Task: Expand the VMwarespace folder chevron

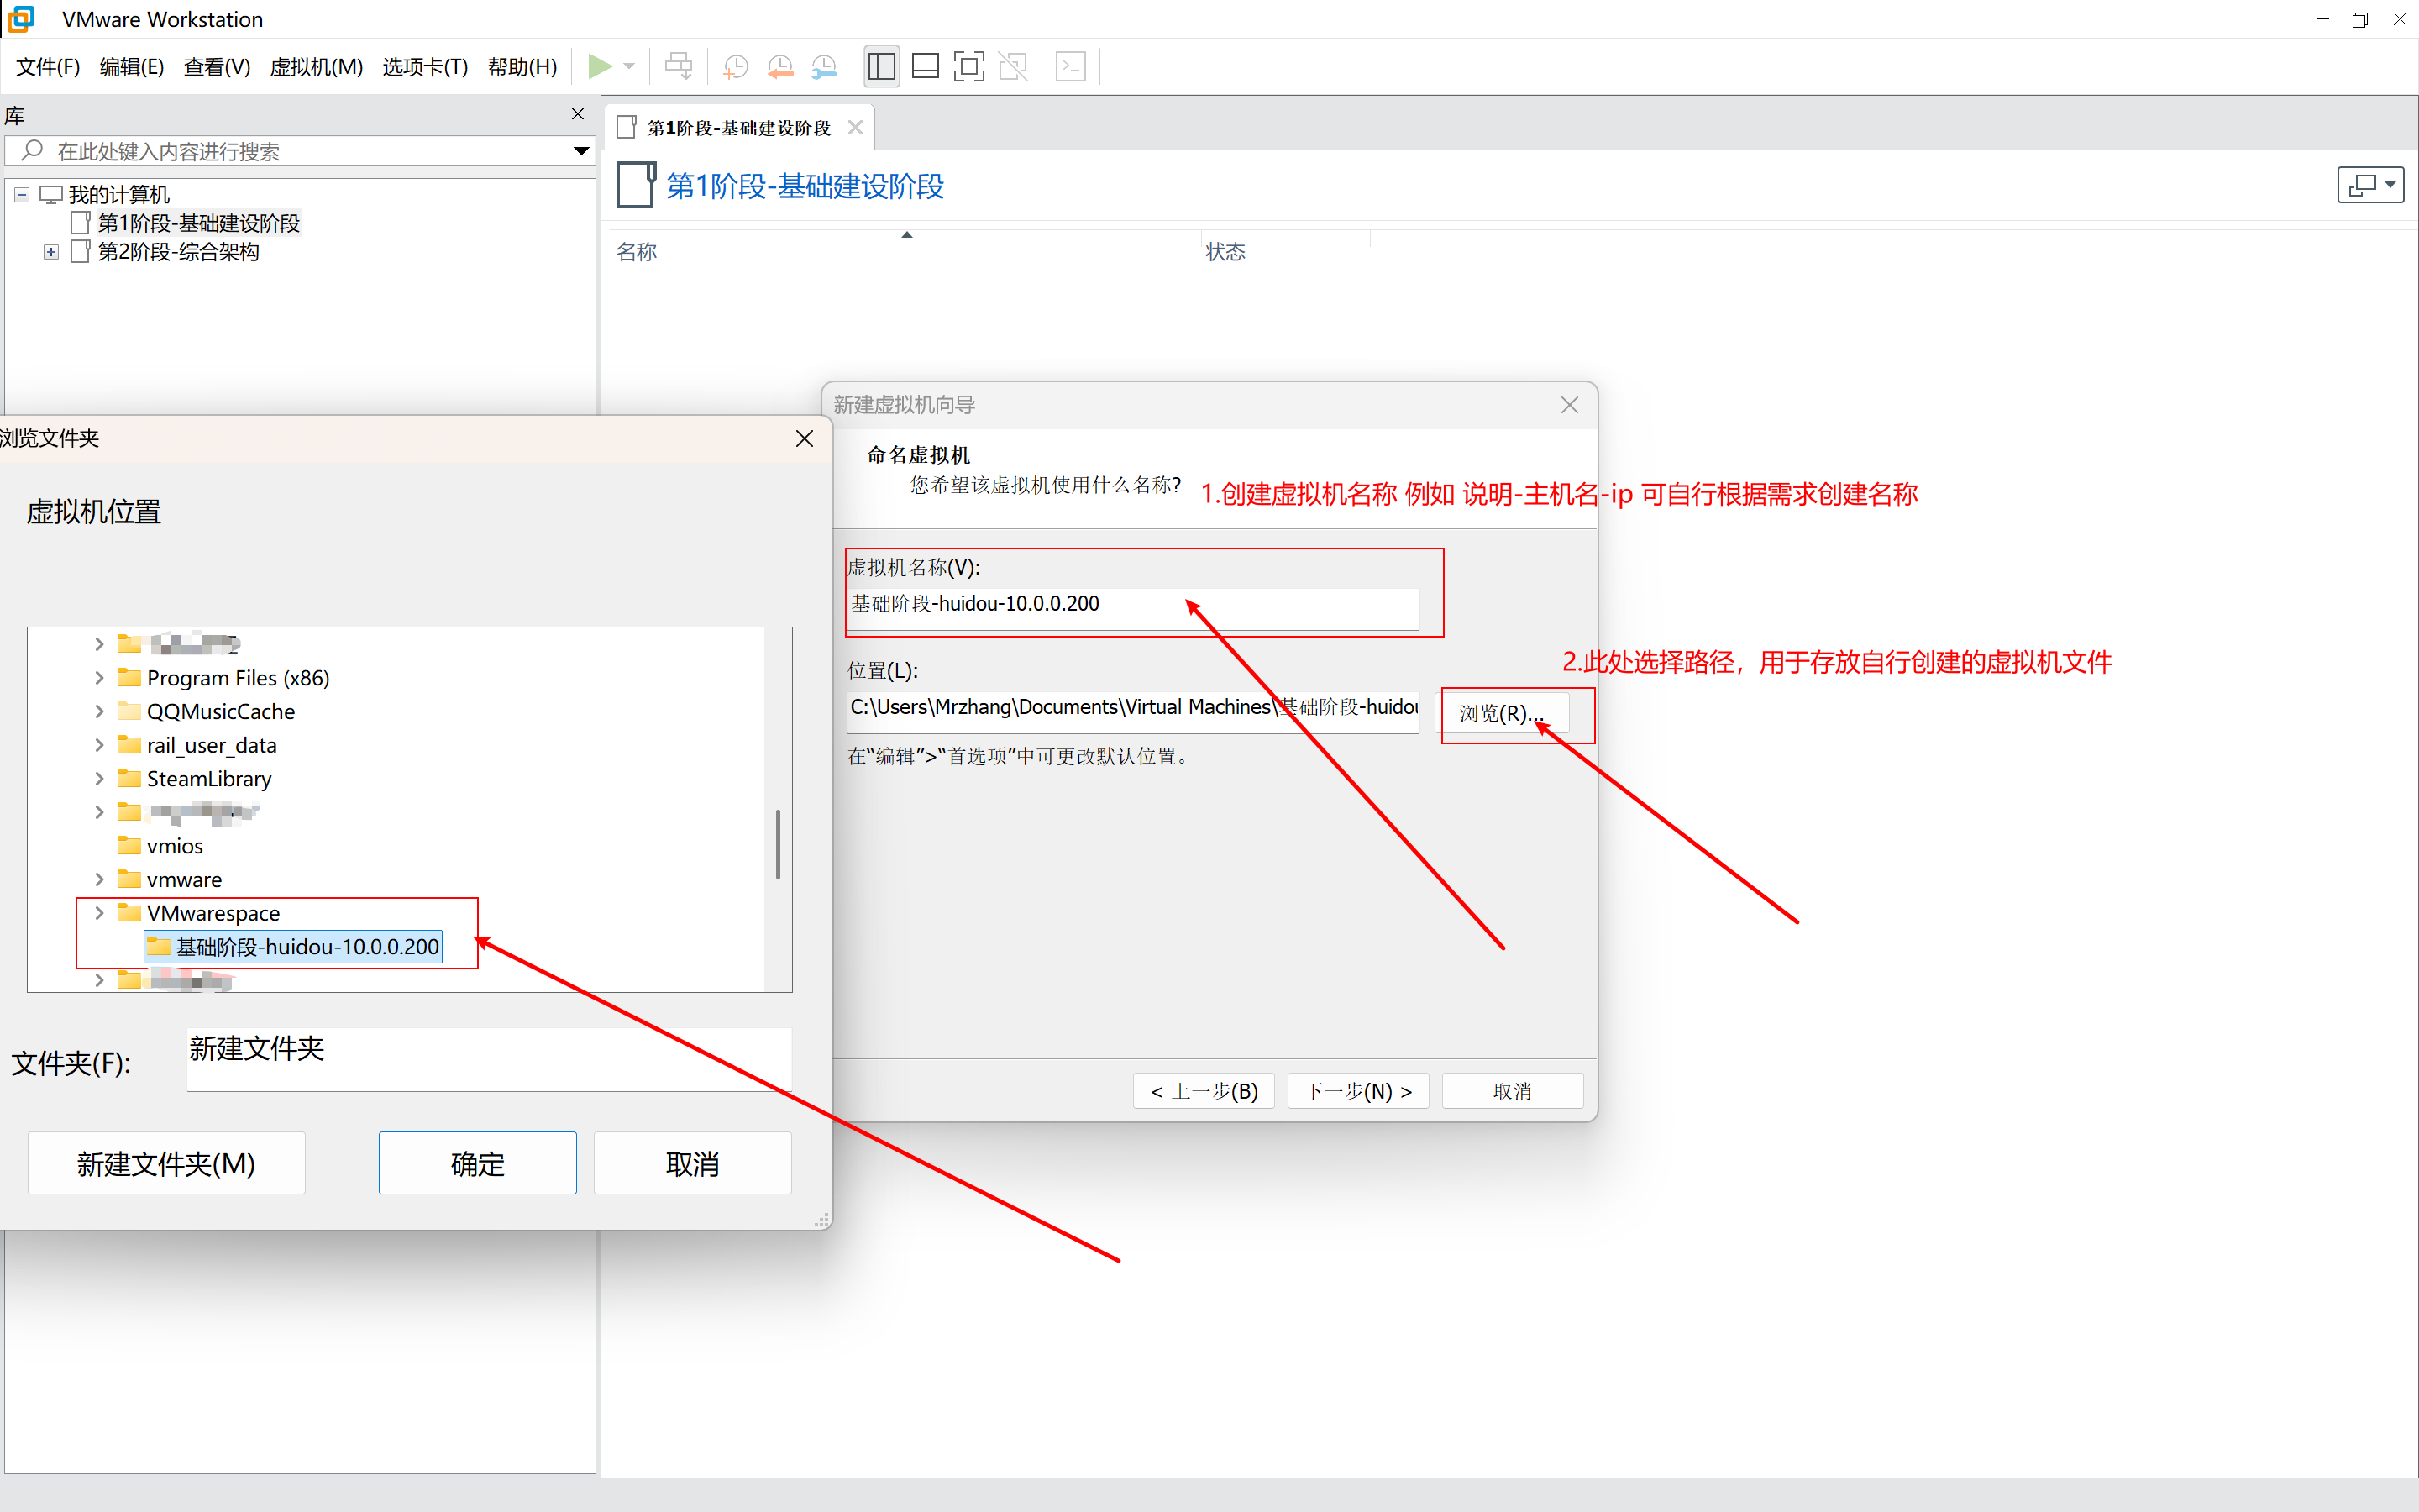Action: 99,912
